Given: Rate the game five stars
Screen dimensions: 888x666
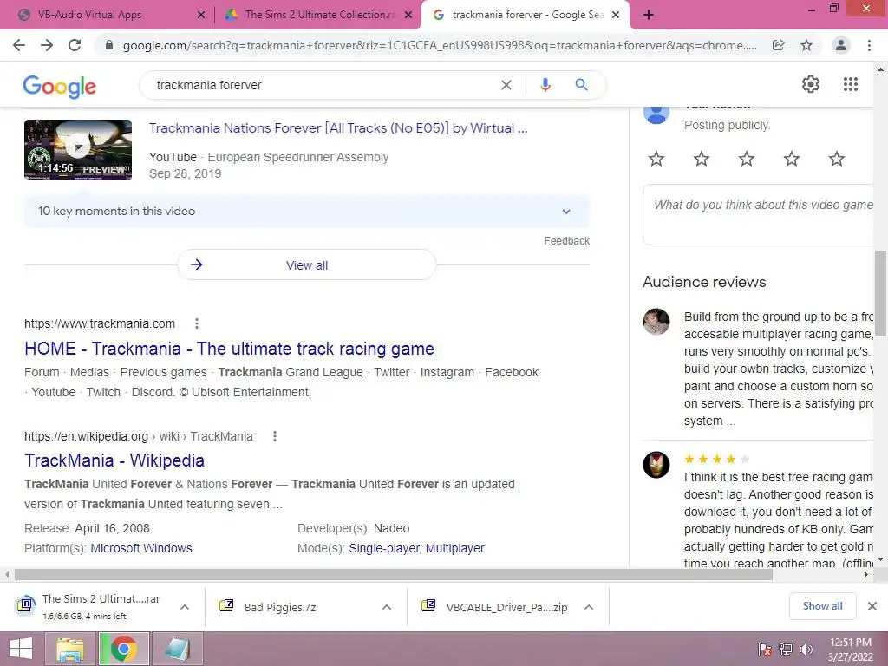Looking at the screenshot, I should [x=837, y=159].
